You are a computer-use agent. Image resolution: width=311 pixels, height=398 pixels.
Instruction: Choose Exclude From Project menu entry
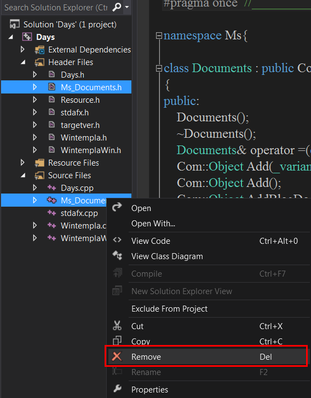pos(169,309)
